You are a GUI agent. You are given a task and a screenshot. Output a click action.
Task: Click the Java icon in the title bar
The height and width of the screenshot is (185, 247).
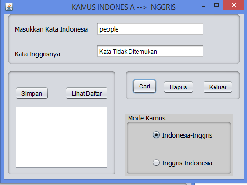click(x=9, y=7)
